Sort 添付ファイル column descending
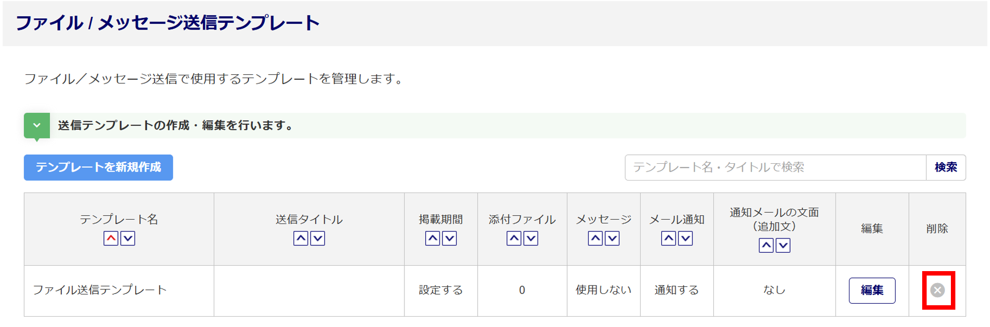Image resolution: width=990 pixels, height=327 pixels. pos(531,238)
